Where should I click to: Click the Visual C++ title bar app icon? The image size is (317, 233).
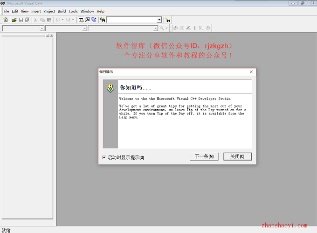(x=3, y=3)
